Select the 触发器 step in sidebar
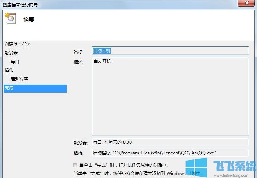This screenshot has height=178, width=257. (x=11, y=53)
